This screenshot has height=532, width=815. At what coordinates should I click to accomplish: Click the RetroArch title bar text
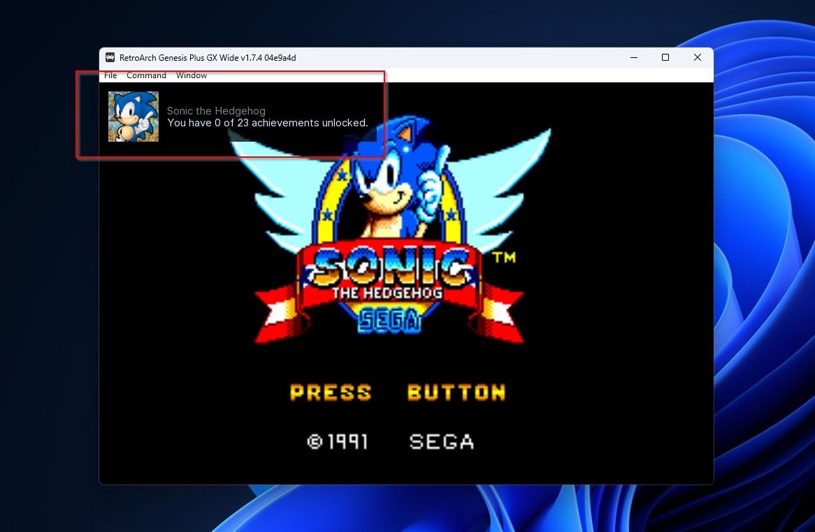[208, 58]
